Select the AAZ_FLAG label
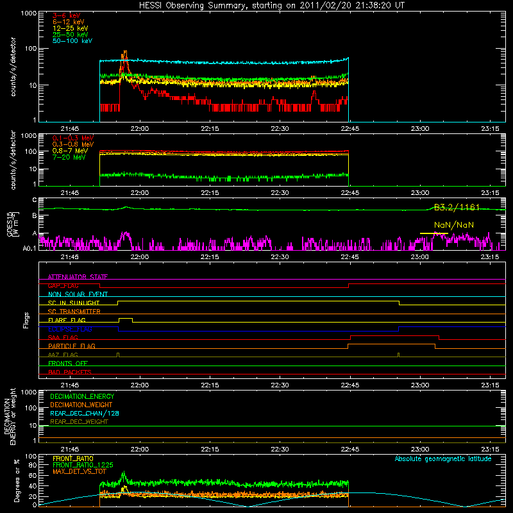 pyautogui.click(x=63, y=355)
